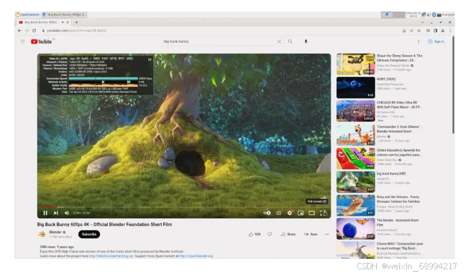Go forward in browser history
470x275 pixels.
point(27,31)
